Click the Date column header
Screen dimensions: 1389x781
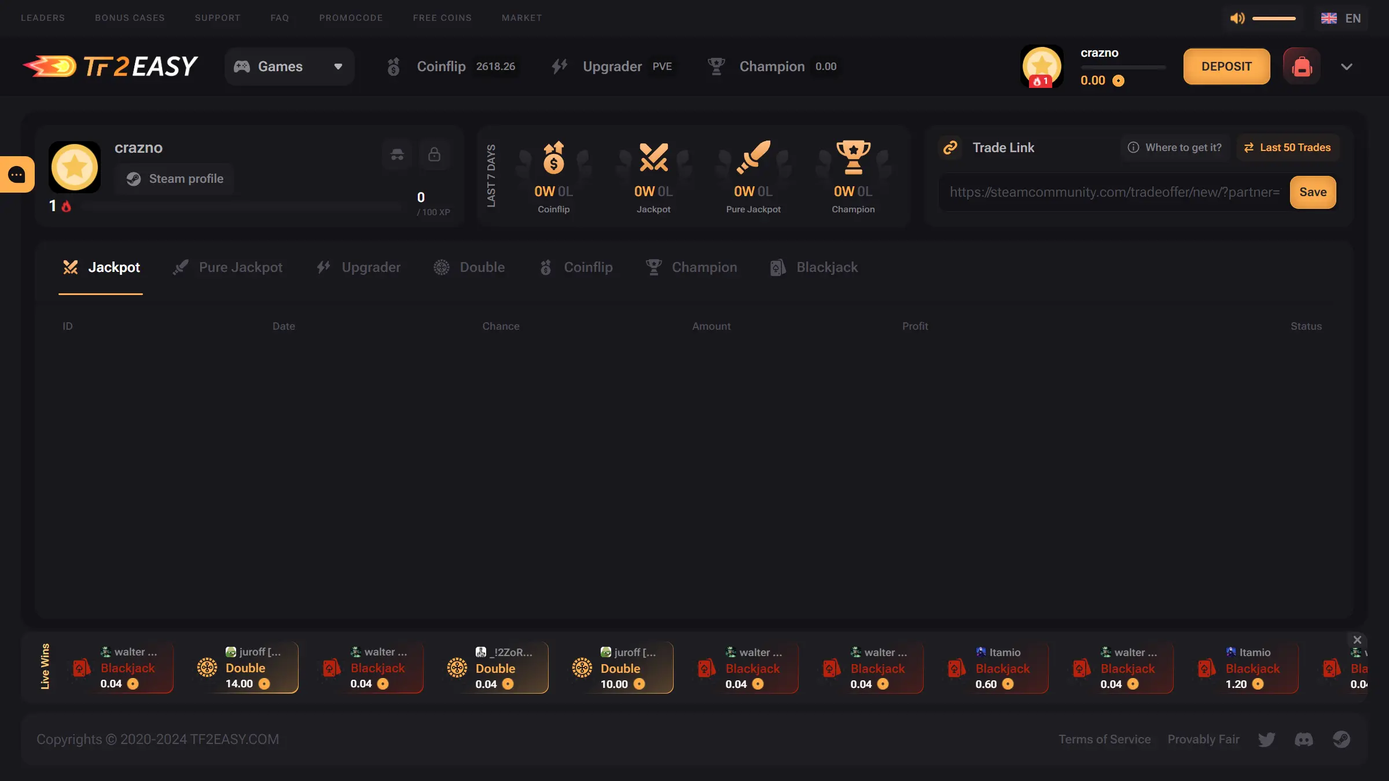[x=284, y=326]
